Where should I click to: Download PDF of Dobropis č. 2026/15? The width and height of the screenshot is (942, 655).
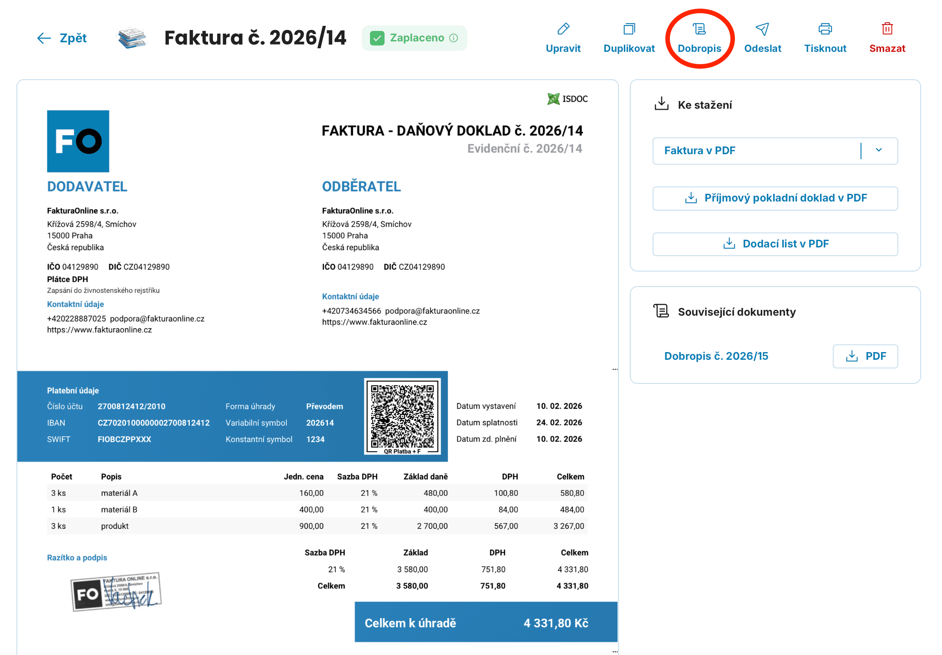pos(865,356)
